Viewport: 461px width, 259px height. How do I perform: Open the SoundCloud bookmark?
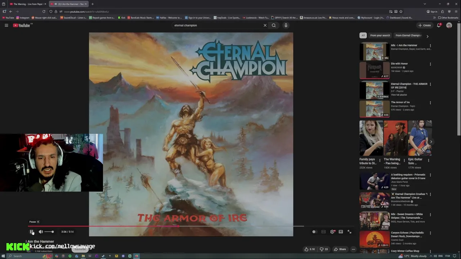click(73, 18)
